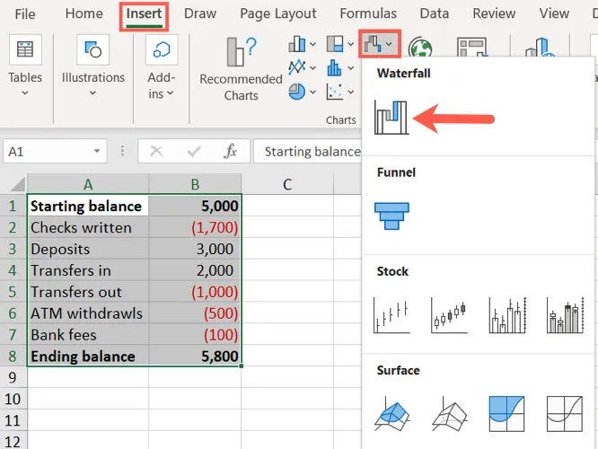Expand the Statistic chart dropdown arrow
This screenshot has height=449, width=598.
click(350, 68)
